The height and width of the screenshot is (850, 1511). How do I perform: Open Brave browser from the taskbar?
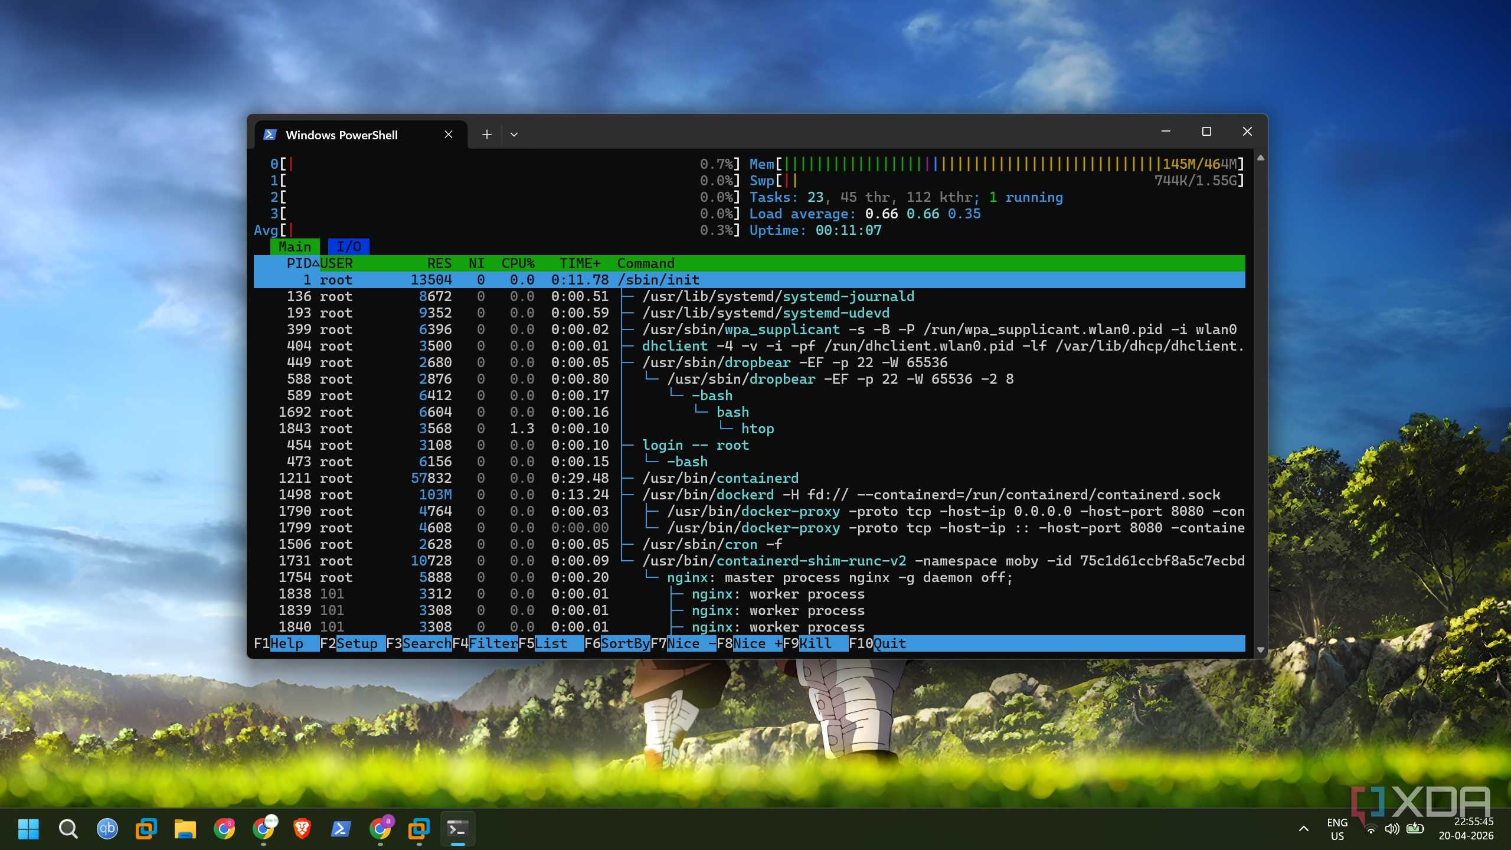[302, 829]
